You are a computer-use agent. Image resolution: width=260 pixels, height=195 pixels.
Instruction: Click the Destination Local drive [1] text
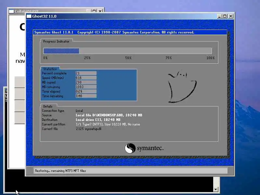[98, 120]
